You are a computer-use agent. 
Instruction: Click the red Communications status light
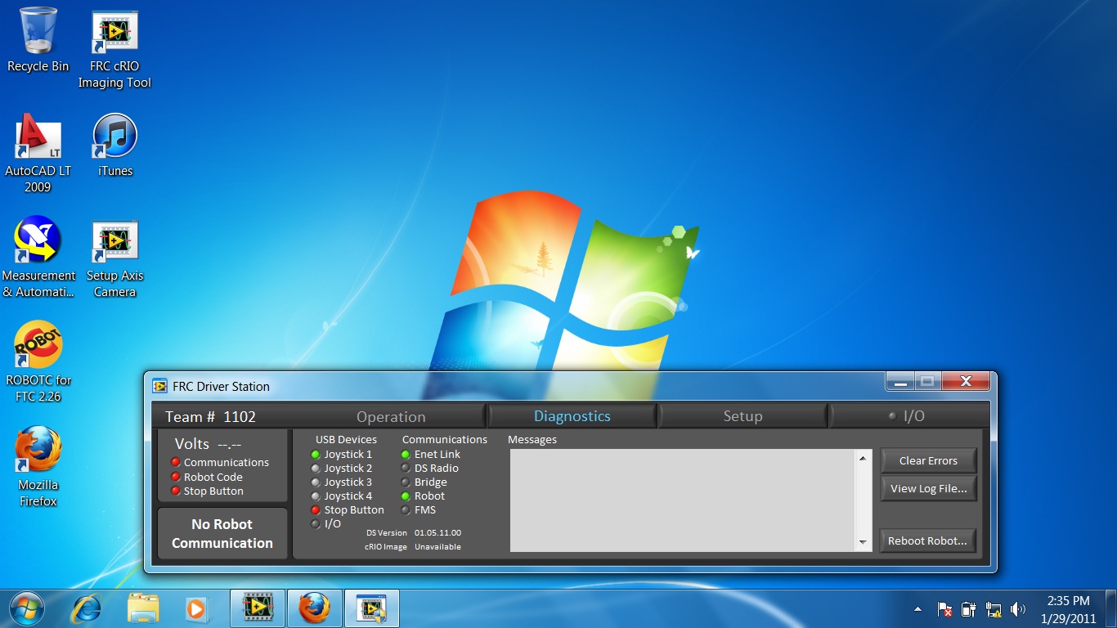[x=175, y=463]
